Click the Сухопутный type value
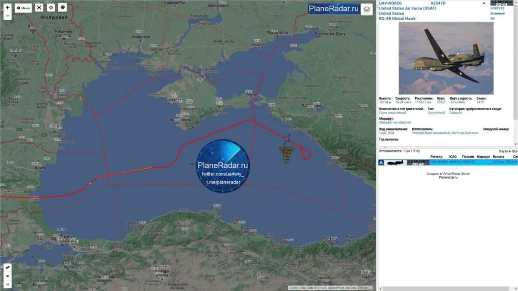 point(436,112)
